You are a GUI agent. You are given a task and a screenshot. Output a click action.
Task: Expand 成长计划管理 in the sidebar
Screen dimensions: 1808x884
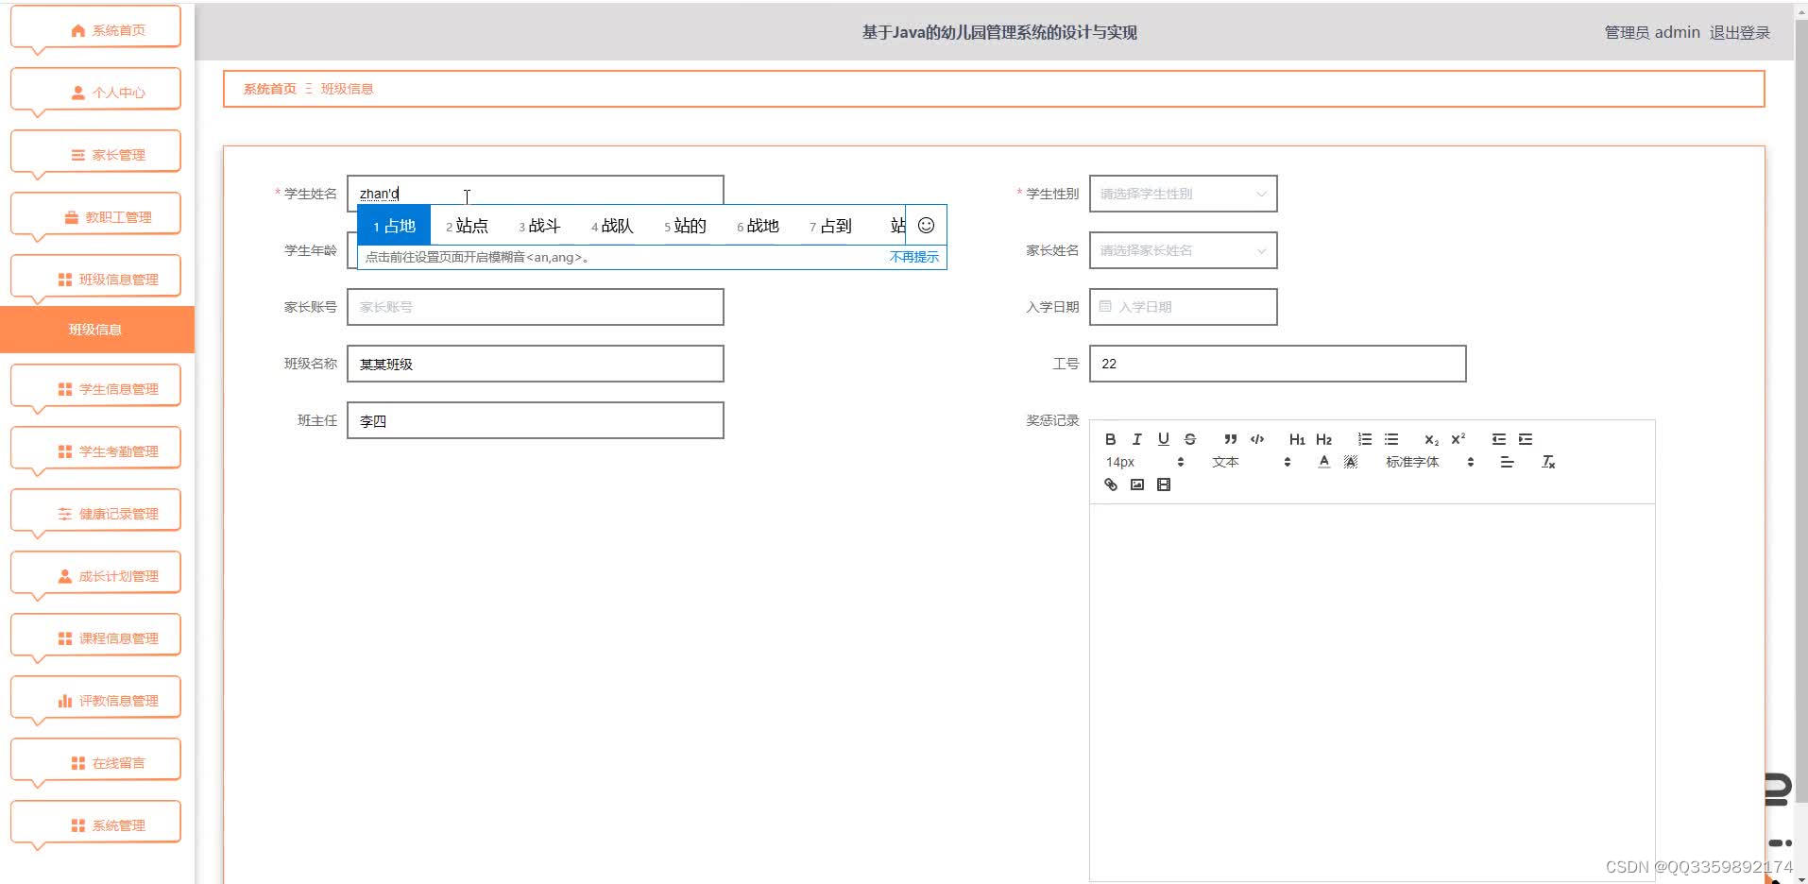pos(95,575)
